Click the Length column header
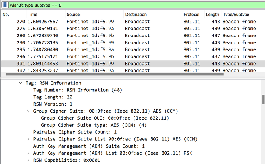This screenshot has width=265, height=164. (212, 15)
